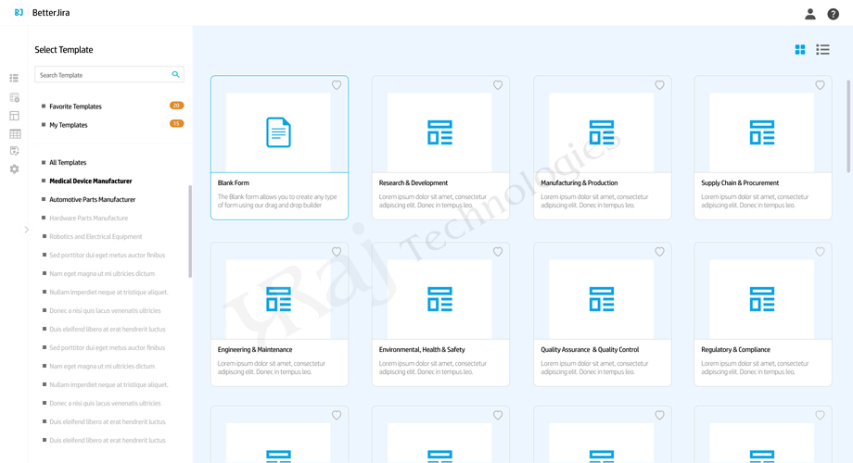Open the help question mark icon
The image size is (853, 463).
point(833,14)
